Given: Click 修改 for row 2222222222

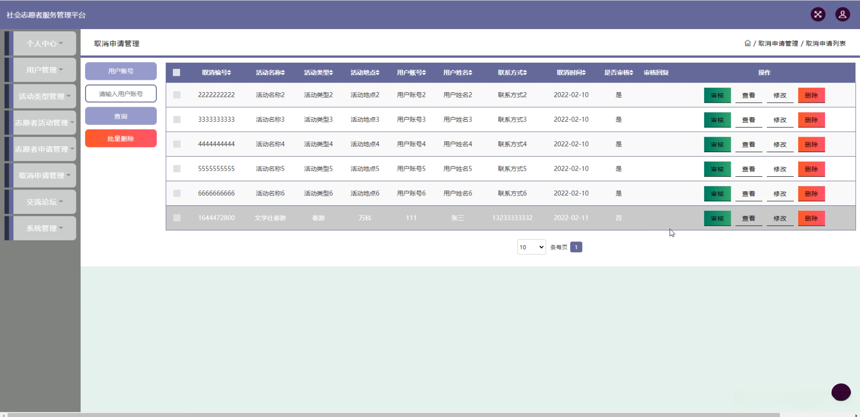Looking at the screenshot, I should 780,95.
